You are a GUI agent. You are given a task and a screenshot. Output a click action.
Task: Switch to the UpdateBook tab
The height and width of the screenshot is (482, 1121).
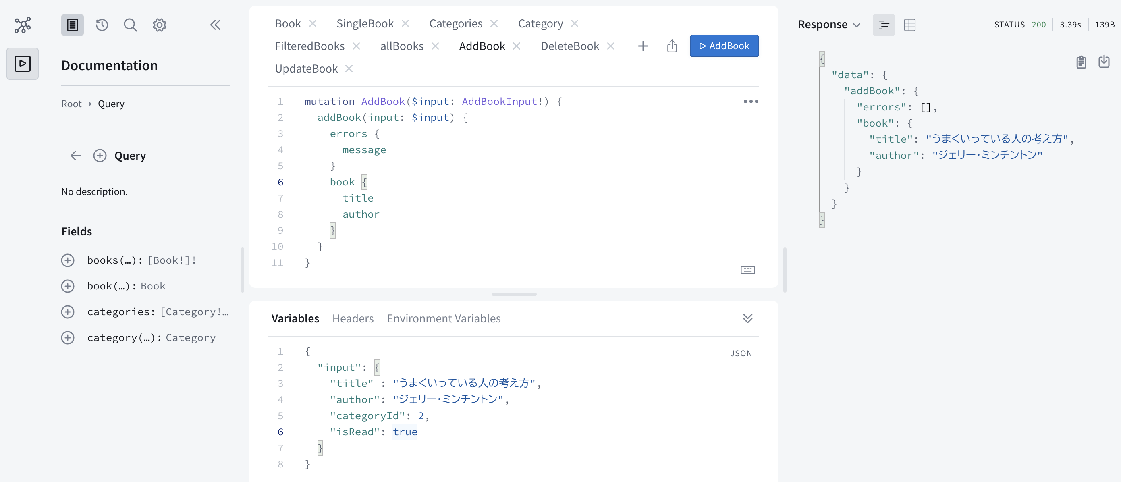(306, 69)
